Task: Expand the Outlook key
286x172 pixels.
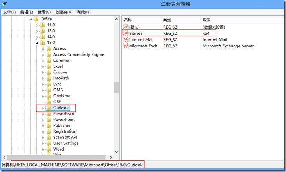Action: click(43, 108)
